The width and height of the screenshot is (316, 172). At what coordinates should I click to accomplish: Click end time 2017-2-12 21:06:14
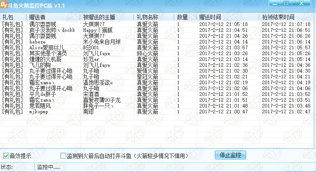coord(286,42)
